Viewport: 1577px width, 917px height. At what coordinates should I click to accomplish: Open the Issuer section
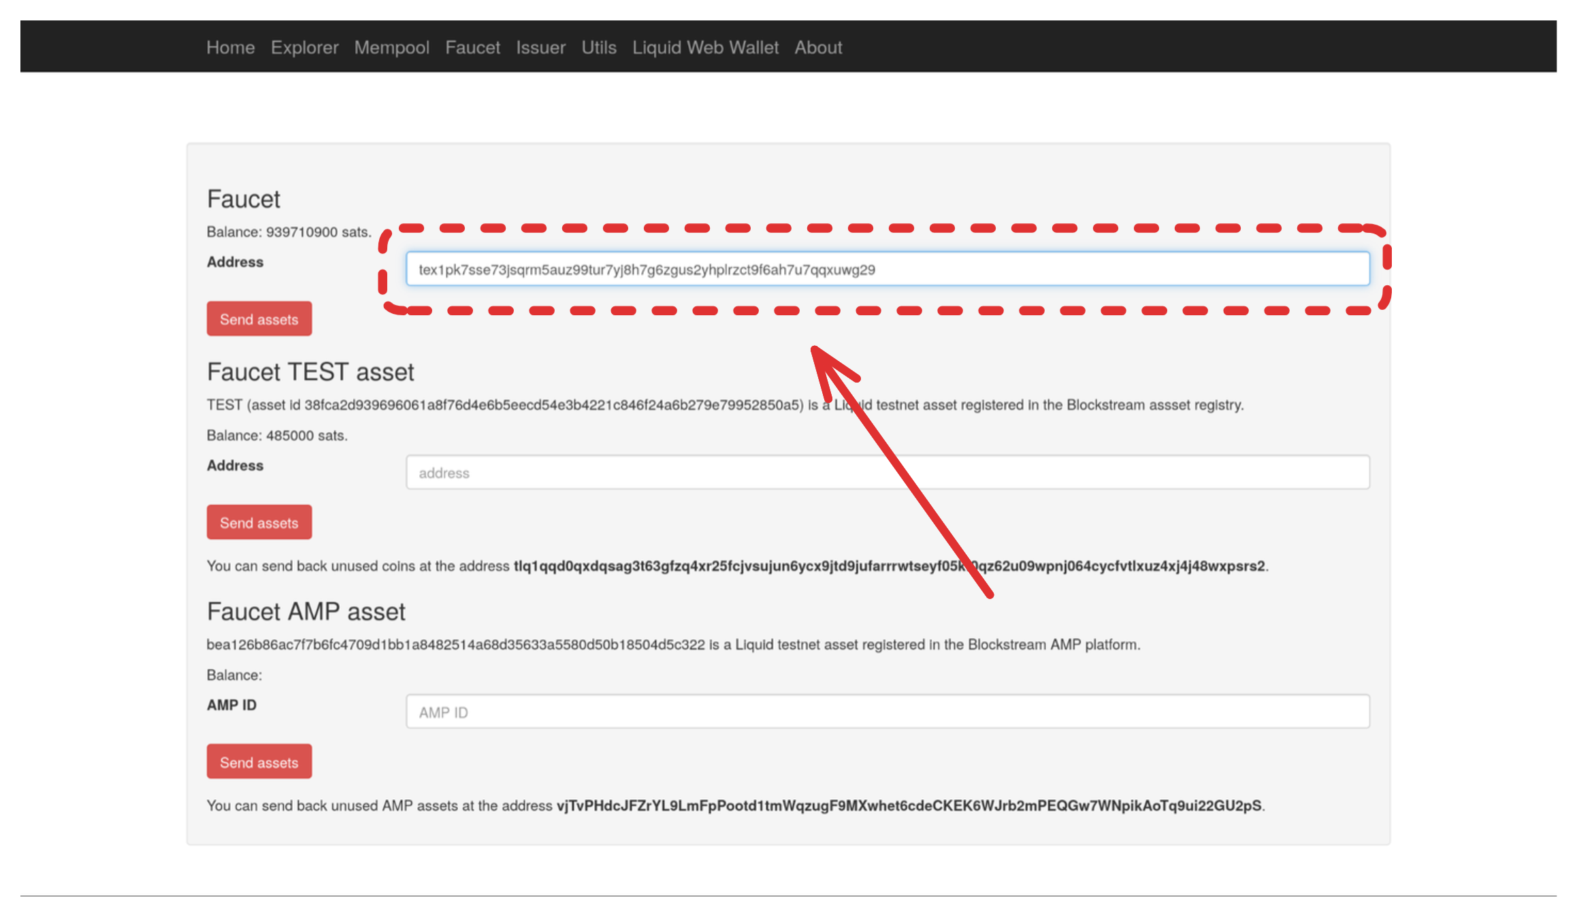[x=540, y=47]
